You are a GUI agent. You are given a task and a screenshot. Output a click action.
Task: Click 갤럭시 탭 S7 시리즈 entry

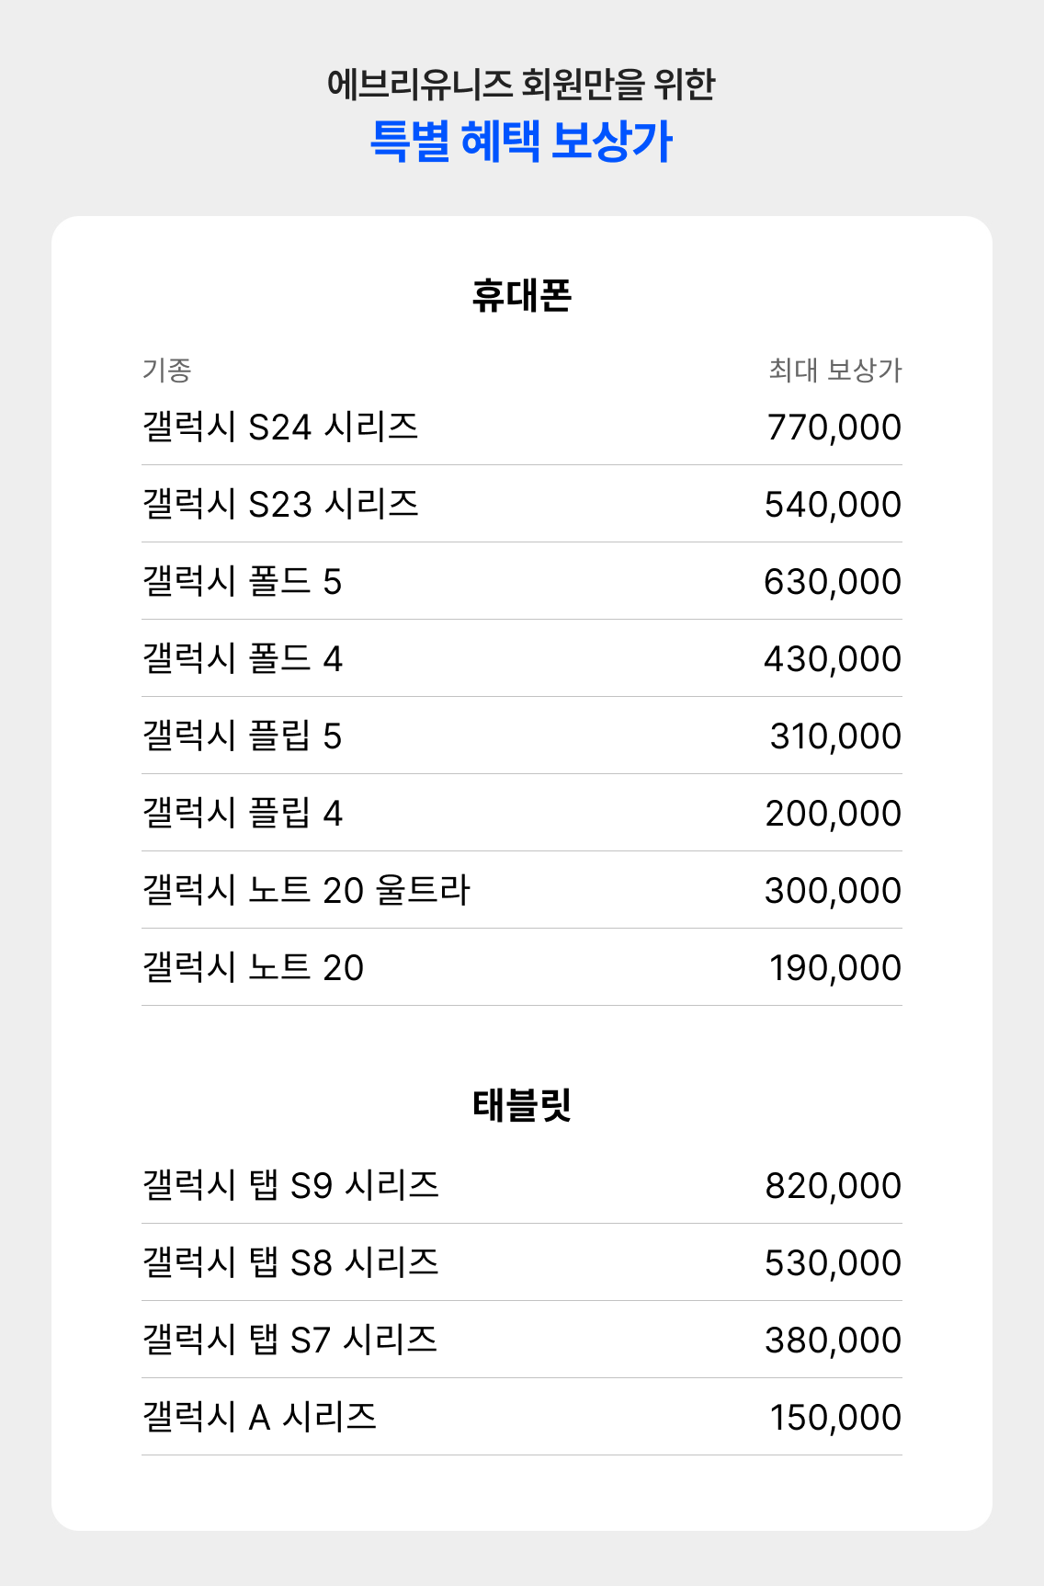pos(522,1340)
